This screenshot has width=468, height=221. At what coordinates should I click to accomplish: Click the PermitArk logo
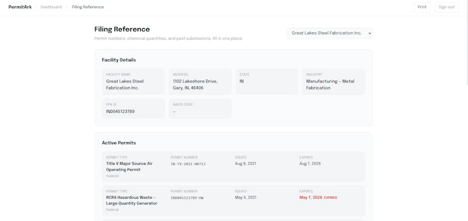click(20, 7)
